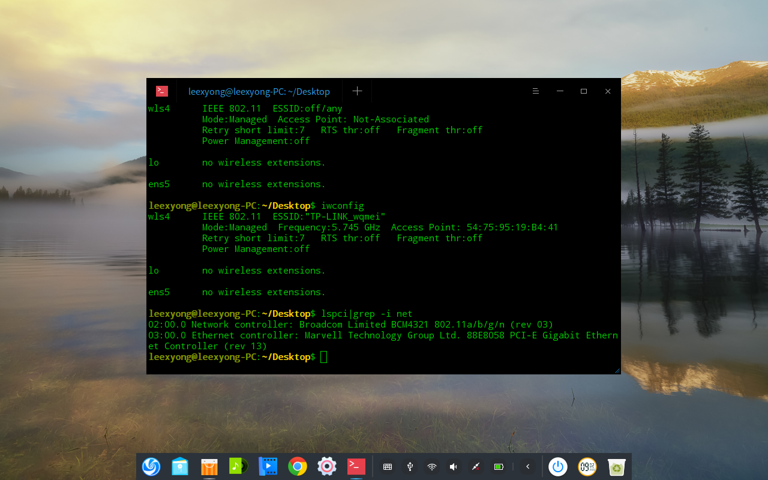Screen dimensions: 768x480
Task: Open the Wi-Fi network tray icon
Action: 432,467
